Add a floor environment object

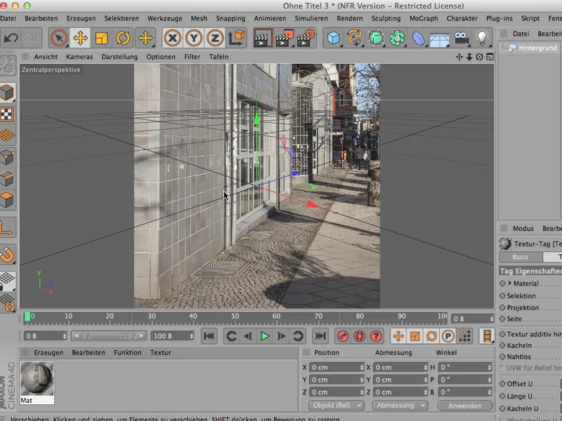tap(440, 38)
